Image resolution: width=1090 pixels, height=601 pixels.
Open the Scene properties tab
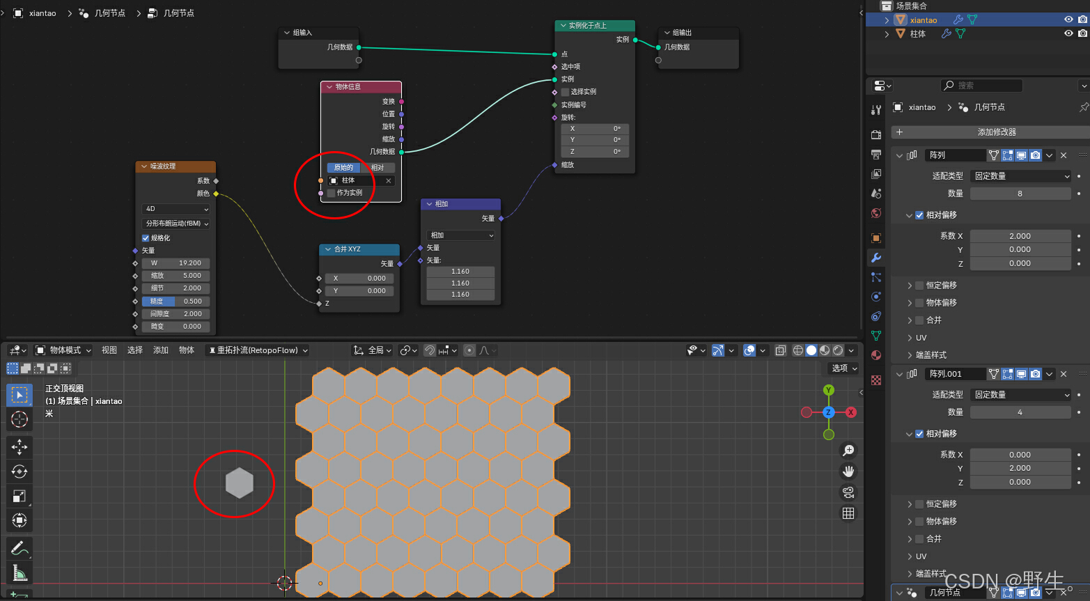coord(876,193)
